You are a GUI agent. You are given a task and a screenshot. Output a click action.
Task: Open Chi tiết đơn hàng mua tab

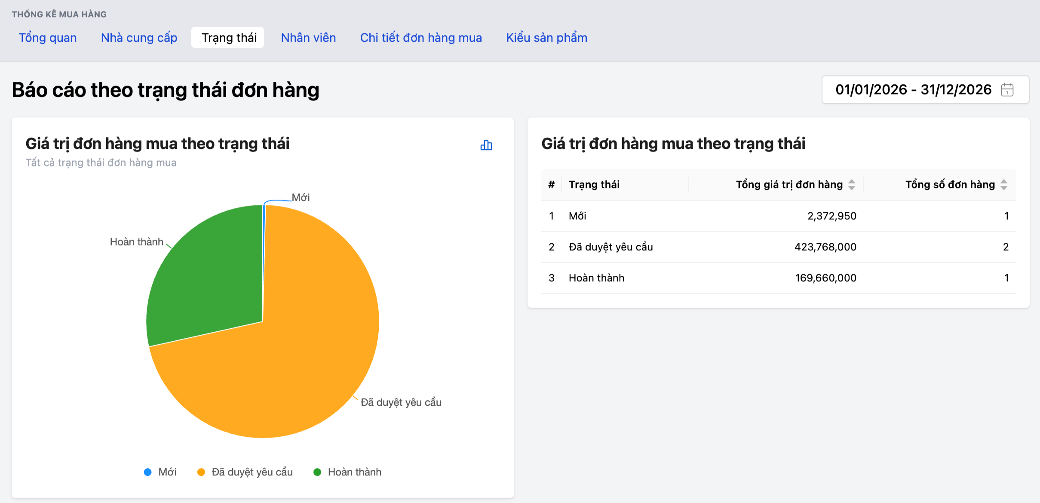click(420, 38)
